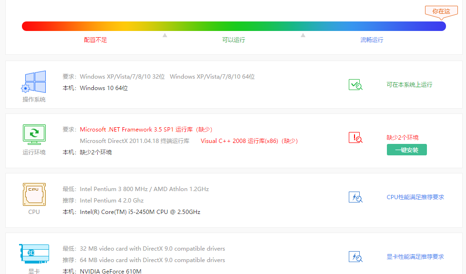Click the CPU性能满足推荐要求 status text

pyautogui.click(x=415, y=197)
